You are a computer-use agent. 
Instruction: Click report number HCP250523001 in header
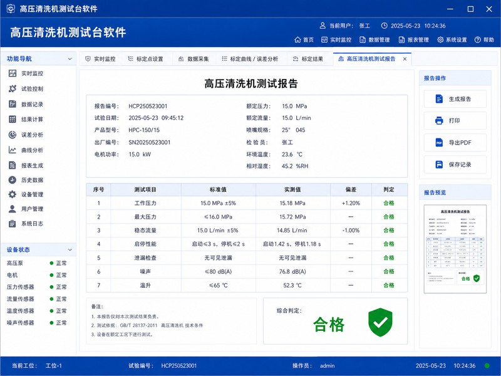click(x=148, y=106)
